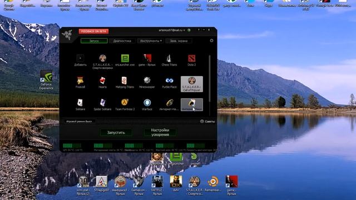Select enLauncher.exe in the games list
The height and width of the screenshot is (200, 356).
click(125, 61)
